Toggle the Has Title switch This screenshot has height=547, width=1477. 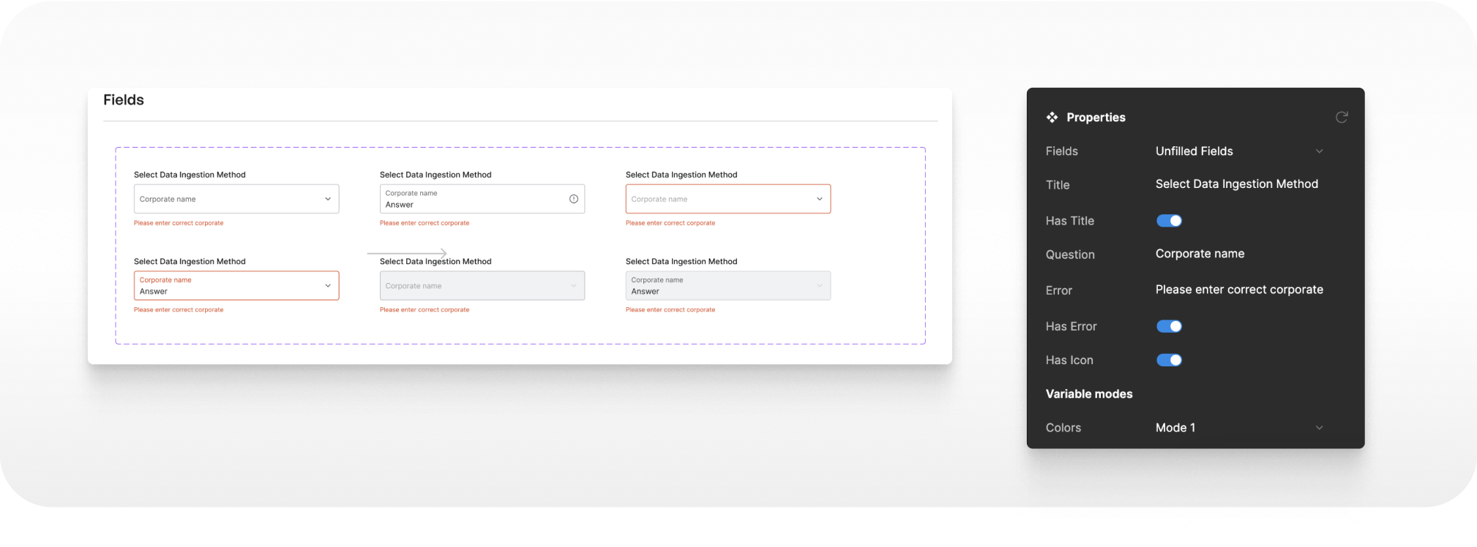1169,221
